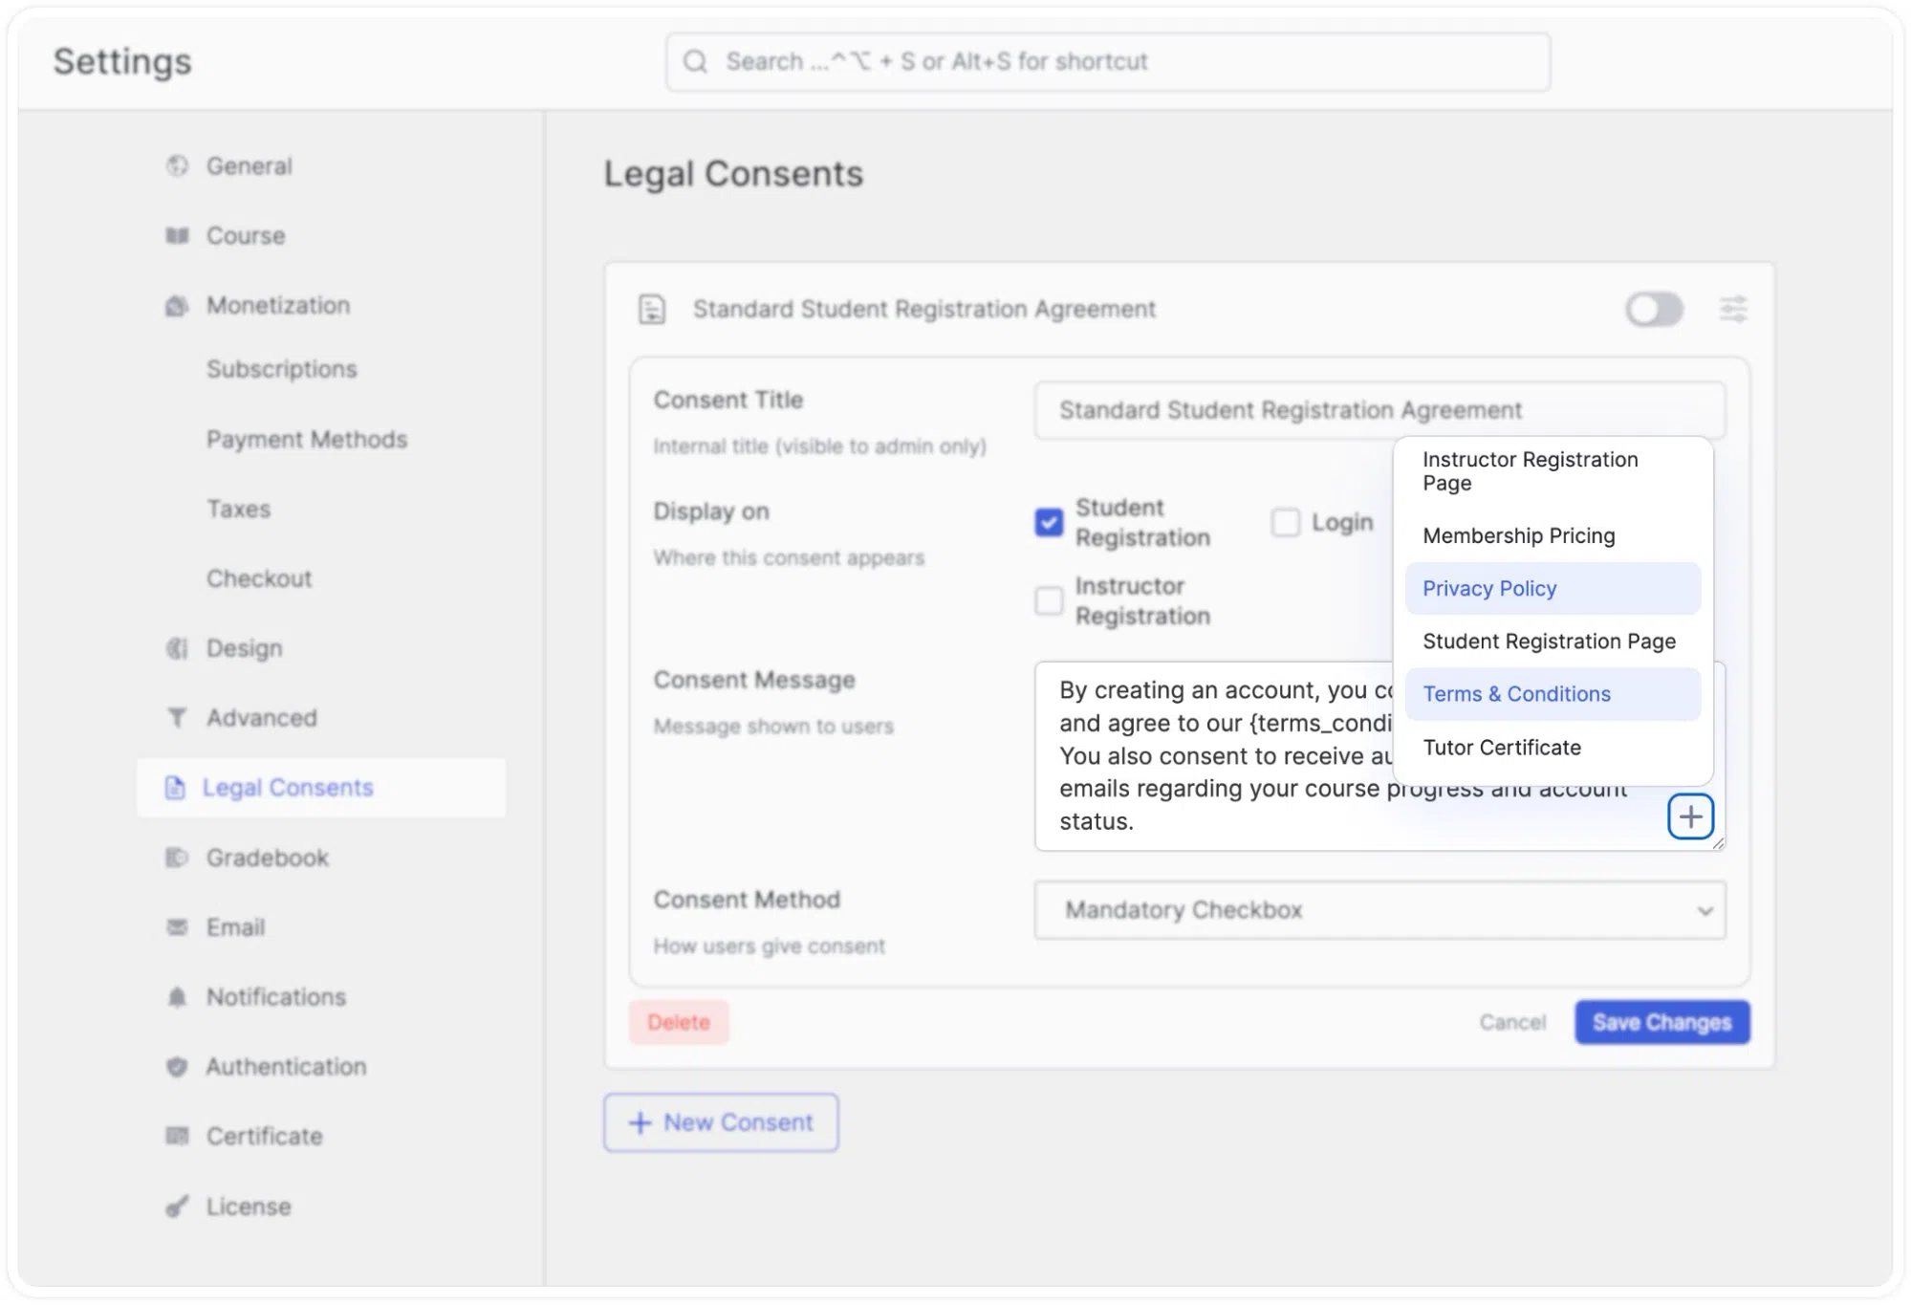Choose Student Registration Page in popup list

(x=1553, y=641)
